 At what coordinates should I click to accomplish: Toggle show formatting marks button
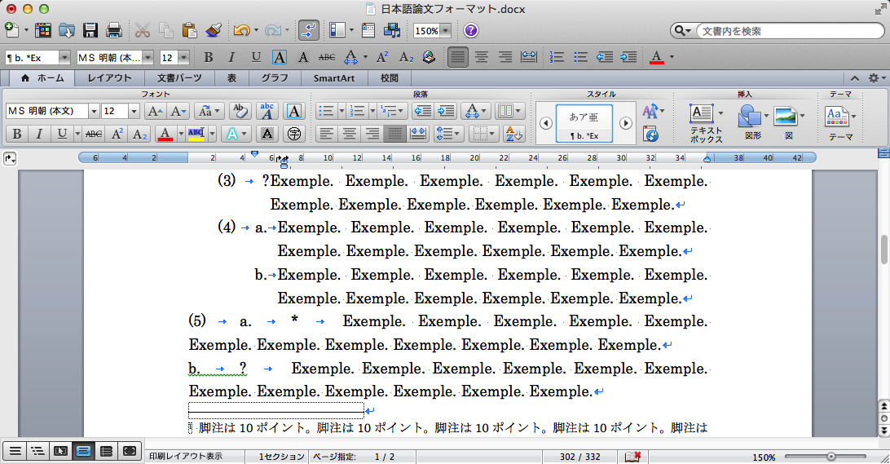point(308,30)
